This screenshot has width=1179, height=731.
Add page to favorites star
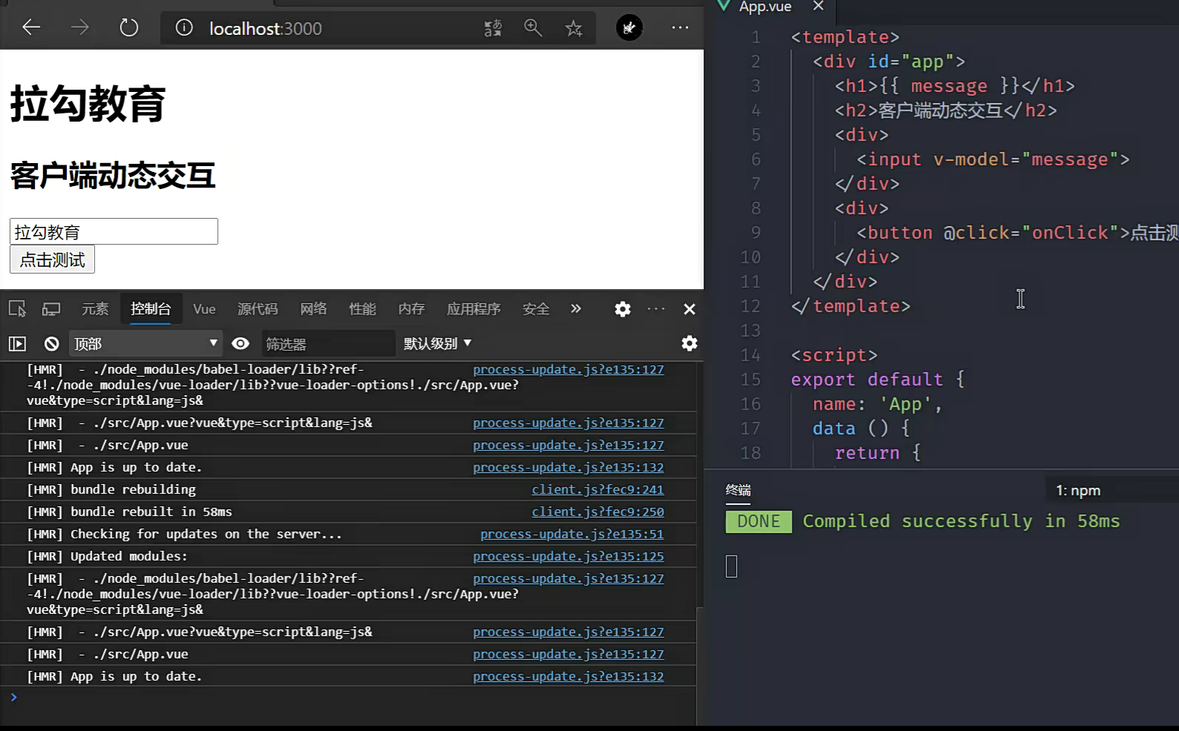click(x=573, y=28)
